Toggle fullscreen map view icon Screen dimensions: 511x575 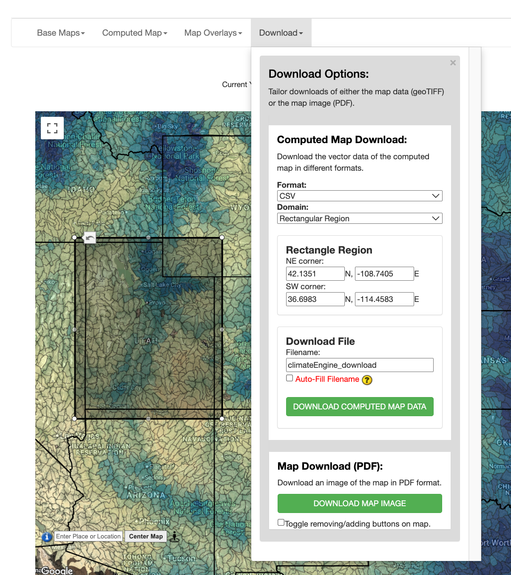tap(52, 128)
